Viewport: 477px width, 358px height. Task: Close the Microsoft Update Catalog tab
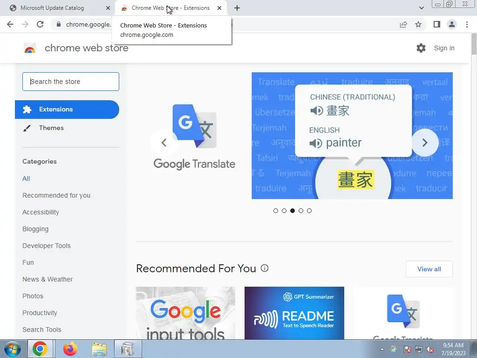coord(108,8)
